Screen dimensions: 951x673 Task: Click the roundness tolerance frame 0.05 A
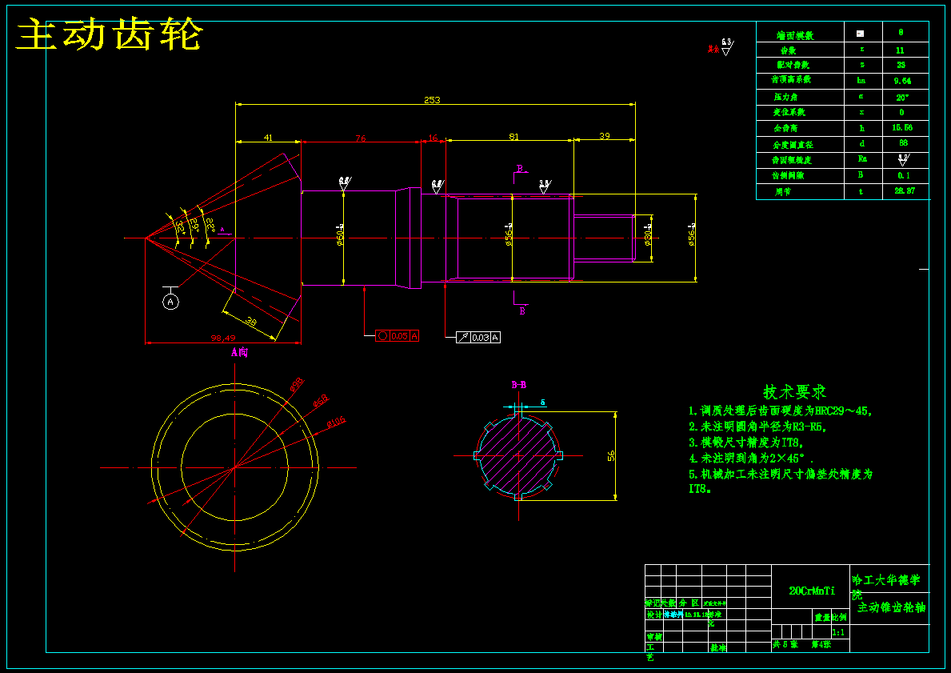[x=398, y=335]
